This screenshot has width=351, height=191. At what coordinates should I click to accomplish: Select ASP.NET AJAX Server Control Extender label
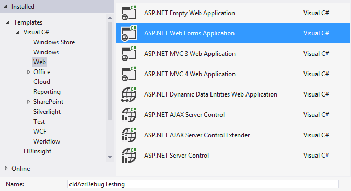pos(197,135)
